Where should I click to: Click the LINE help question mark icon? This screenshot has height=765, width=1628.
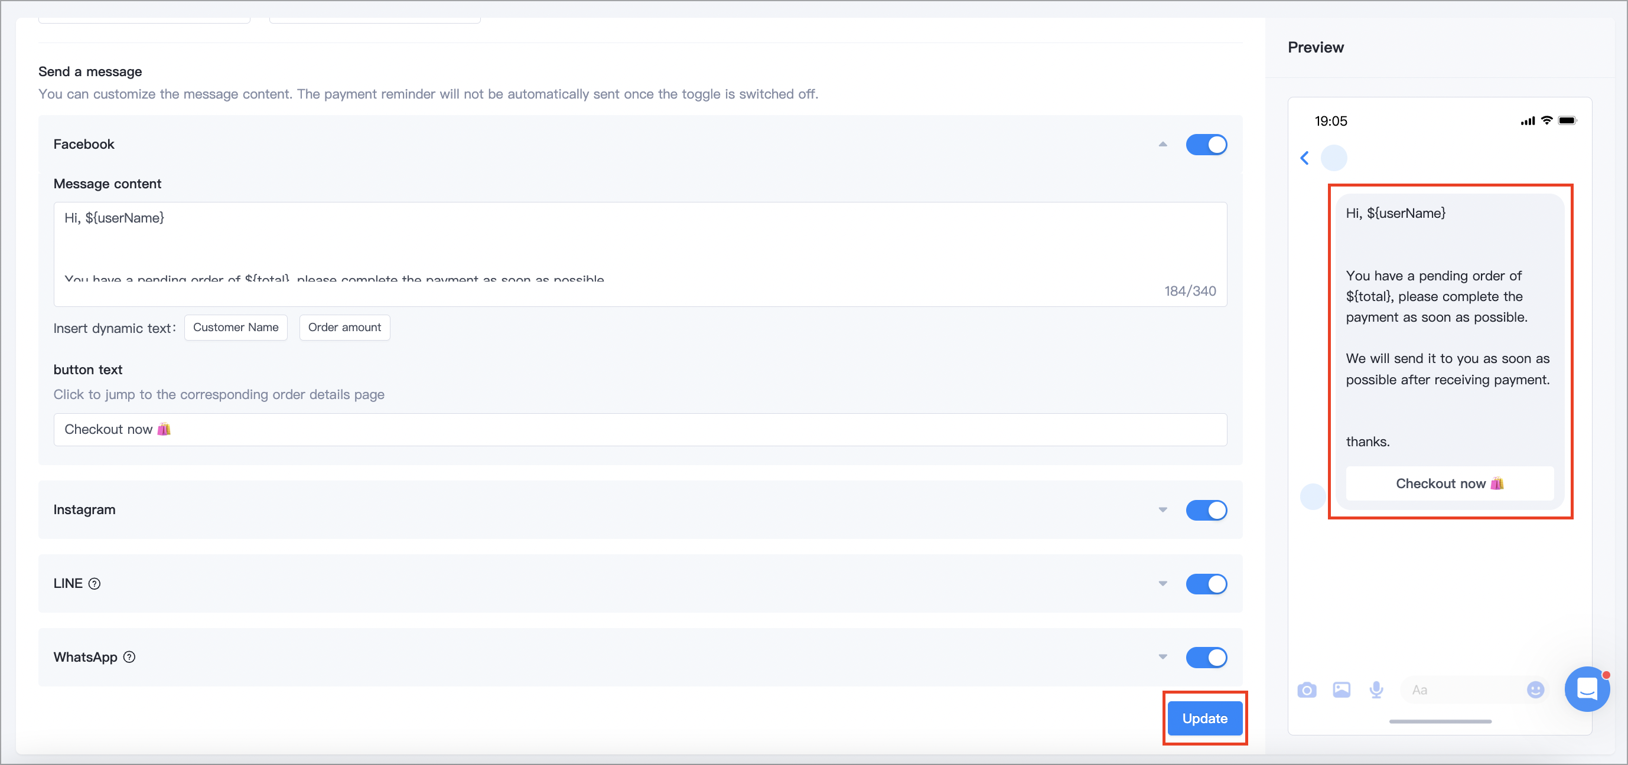pyautogui.click(x=94, y=584)
